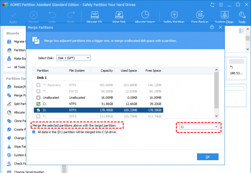This screenshot has height=173, width=251.
Task: Select Resize/Move partition sidebar item
Action: point(17,87)
